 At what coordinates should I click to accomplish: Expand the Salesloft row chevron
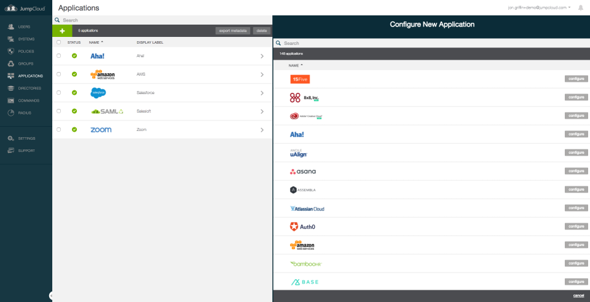coord(262,111)
